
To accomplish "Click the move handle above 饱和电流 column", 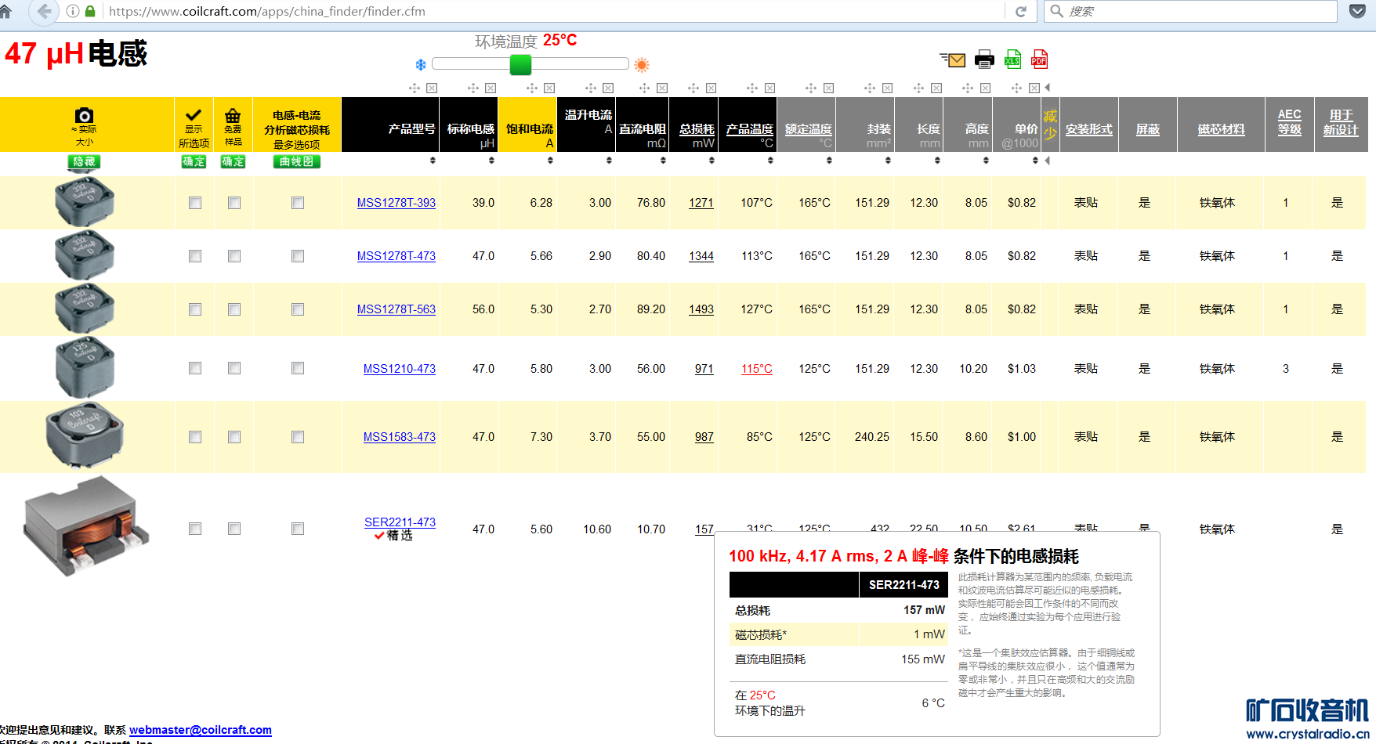I will pos(532,88).
